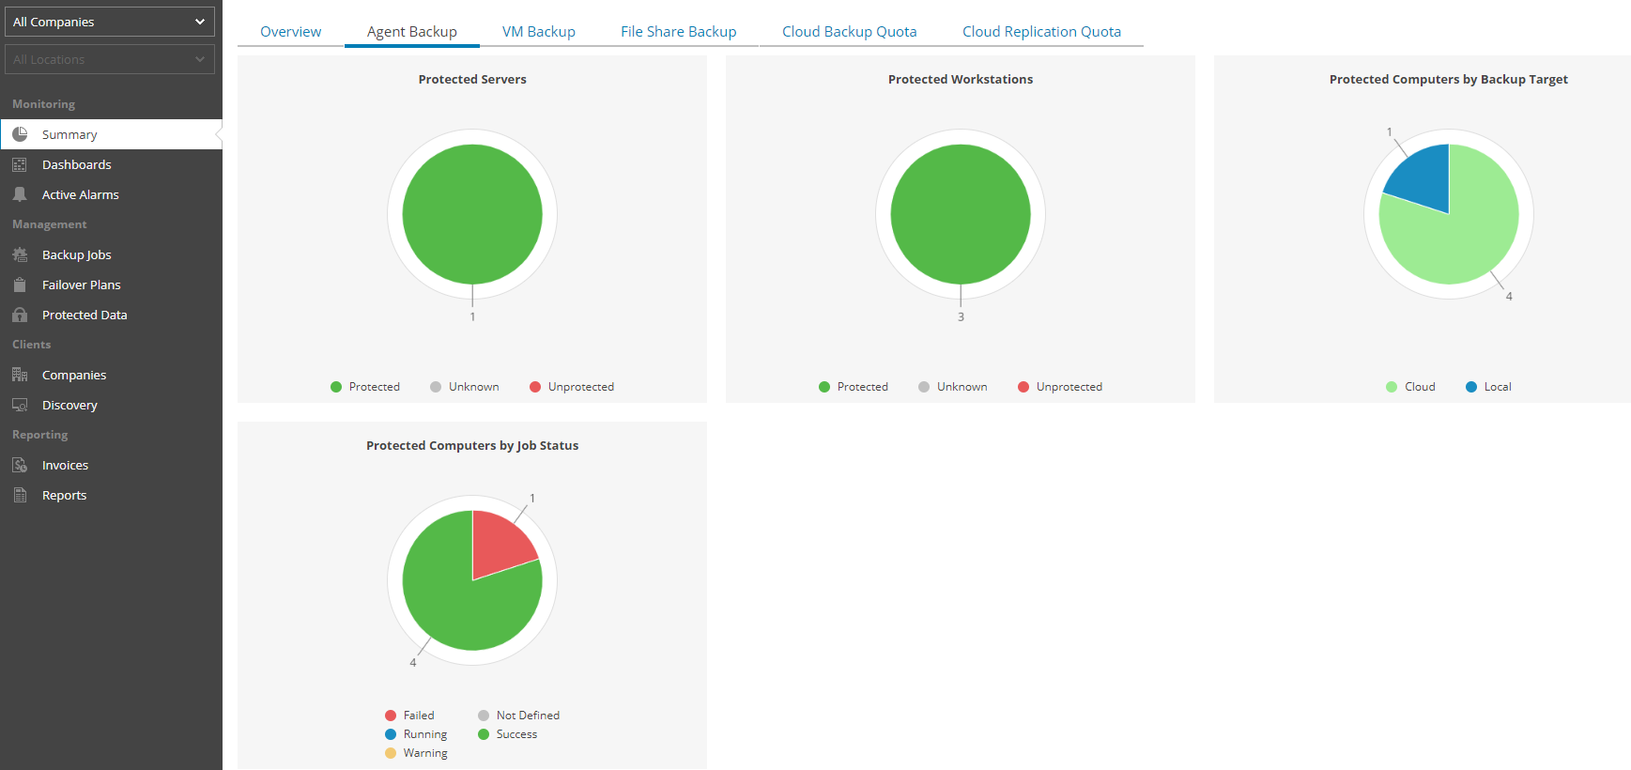Toggle Protected legend in Protected Workstations chart
Viewport: 1631px width, 770px height.
[x=854, y=387]
